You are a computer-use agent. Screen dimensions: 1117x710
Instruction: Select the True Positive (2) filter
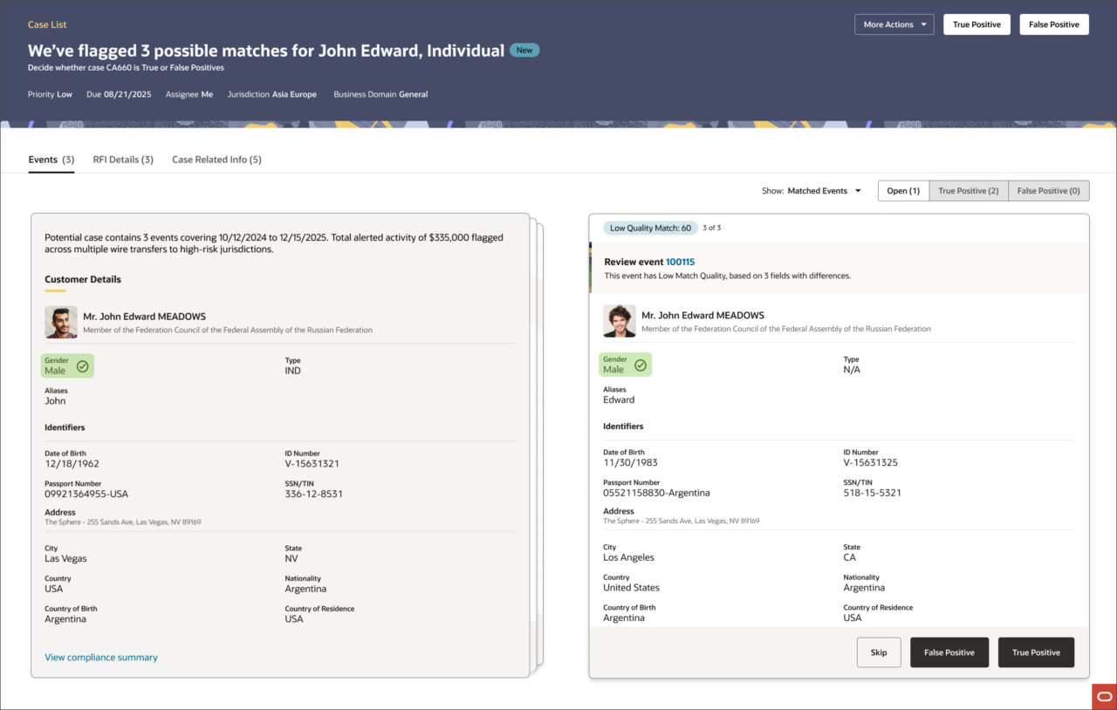tap(969, 191)
